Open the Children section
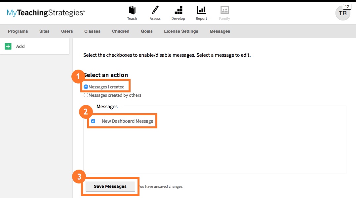 click(120, 31)
